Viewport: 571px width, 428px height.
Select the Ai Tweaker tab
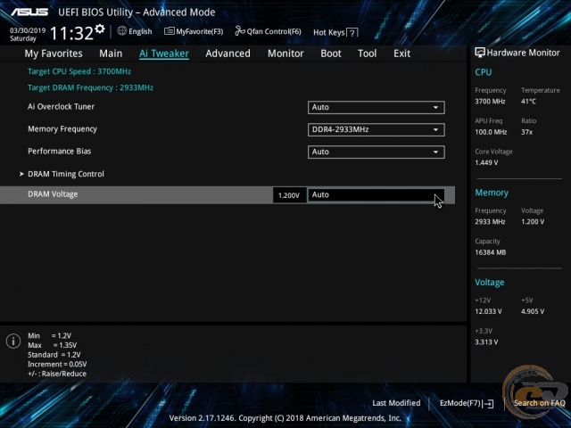(x=164, y=53)
